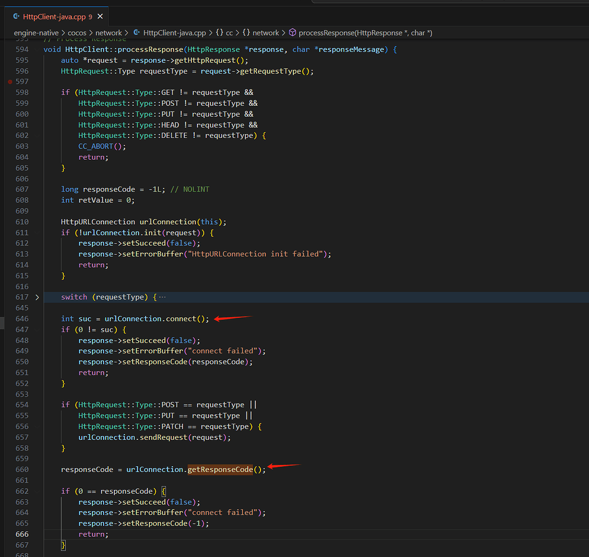Viewport: 589px width, 557px height.
Task: Click the processResponse method cube icon
Action: (x=292, y=33)
